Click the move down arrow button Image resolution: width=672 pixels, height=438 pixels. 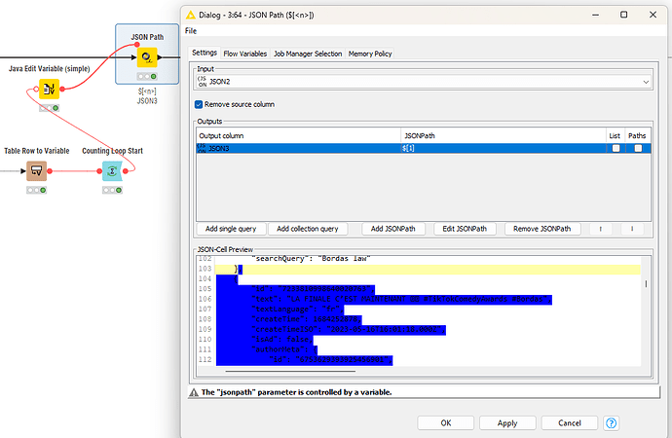pos(631,229)
